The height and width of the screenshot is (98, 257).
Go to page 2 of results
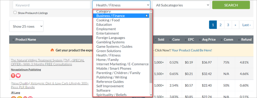(221, 25)
